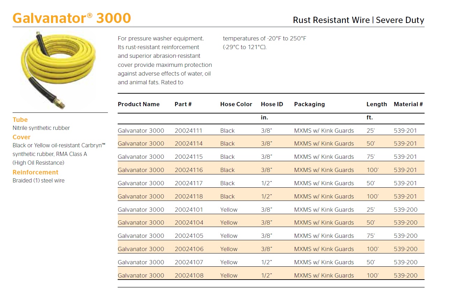Select part number 20024118

pyautogui.click(x=189, y=197)
